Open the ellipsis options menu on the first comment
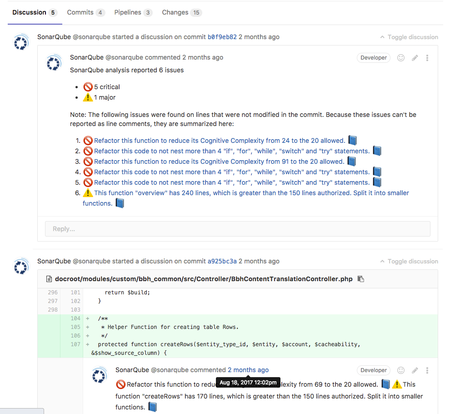 point(427,58)
